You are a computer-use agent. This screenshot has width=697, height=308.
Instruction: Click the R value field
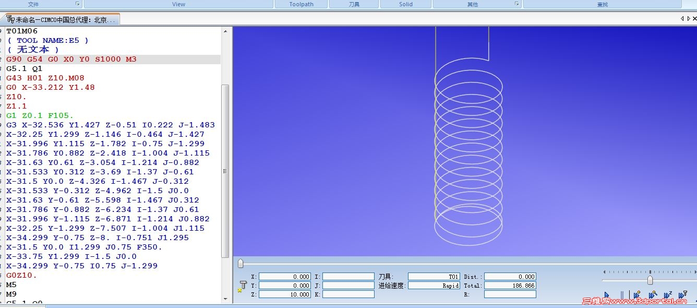click(510, 294)
